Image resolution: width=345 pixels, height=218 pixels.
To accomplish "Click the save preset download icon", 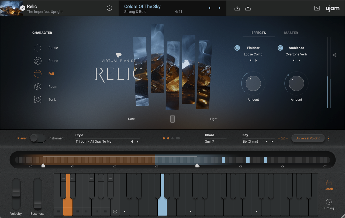I will coord(237,8).
